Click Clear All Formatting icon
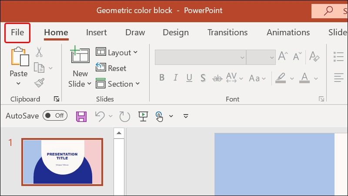The image size is (348, 196). 314,56
